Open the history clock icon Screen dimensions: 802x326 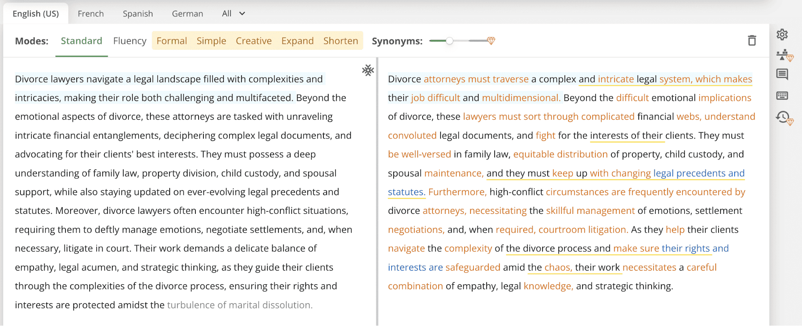783,117
